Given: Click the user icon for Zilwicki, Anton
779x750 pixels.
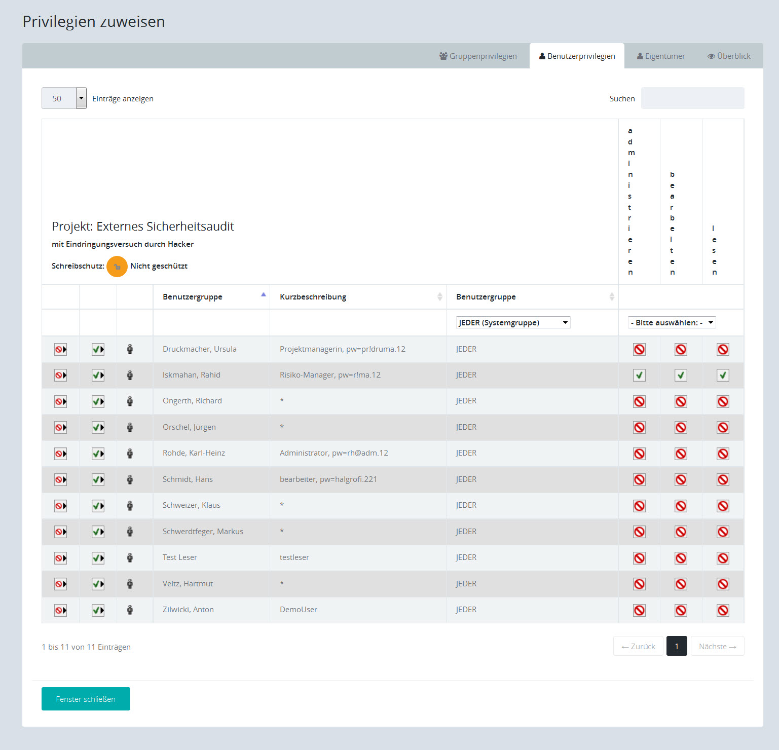Looking at the screenshot, I should [x=130, y=610].
